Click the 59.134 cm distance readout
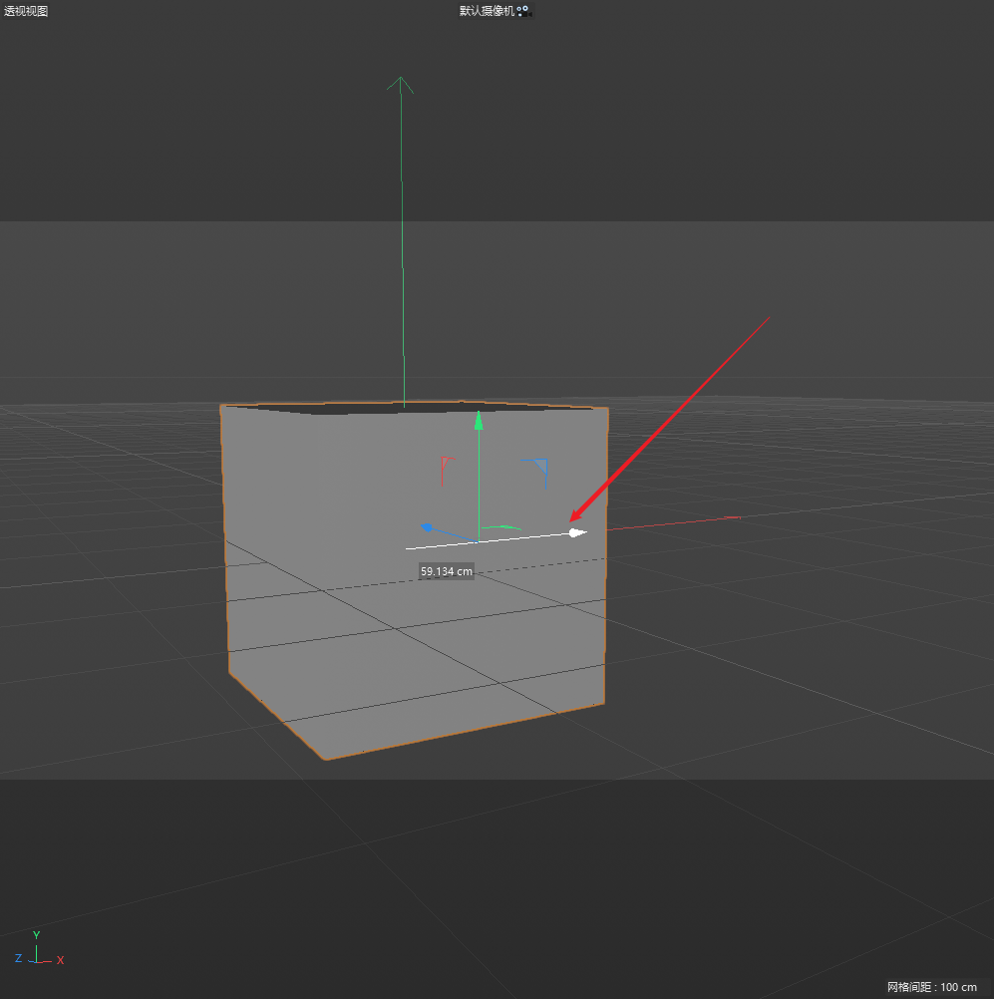This screenshot has width=994, height=999. pos(446,571)
